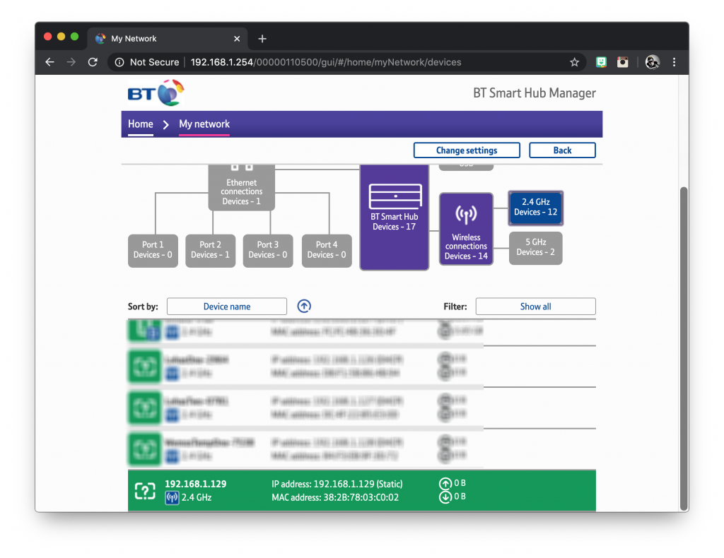The height and width of the screenshot is (558, 724).
Task: Select Port 4 Devices - 0
Action: [x=327, y=251]
